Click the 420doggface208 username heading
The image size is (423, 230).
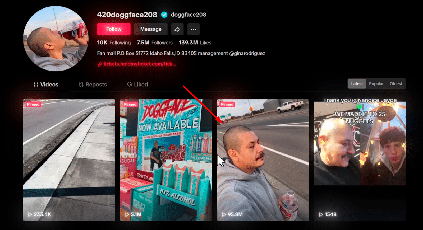click(x=127, y=15)
